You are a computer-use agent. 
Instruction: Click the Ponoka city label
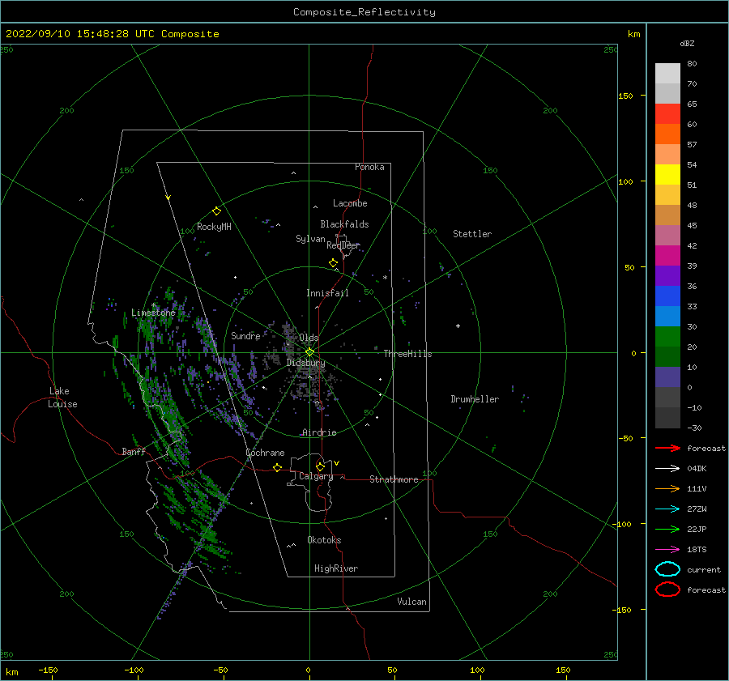point(369,167)
